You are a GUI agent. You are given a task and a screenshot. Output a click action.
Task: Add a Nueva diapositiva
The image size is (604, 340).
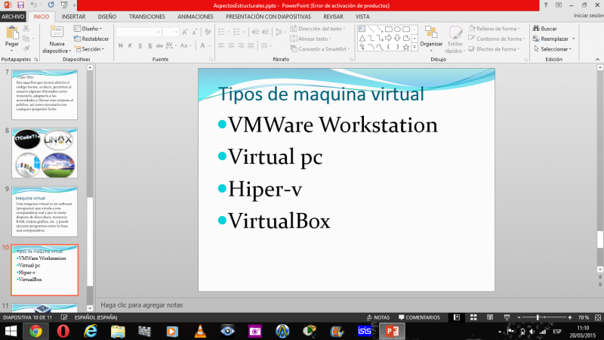[x=57, y=39]
